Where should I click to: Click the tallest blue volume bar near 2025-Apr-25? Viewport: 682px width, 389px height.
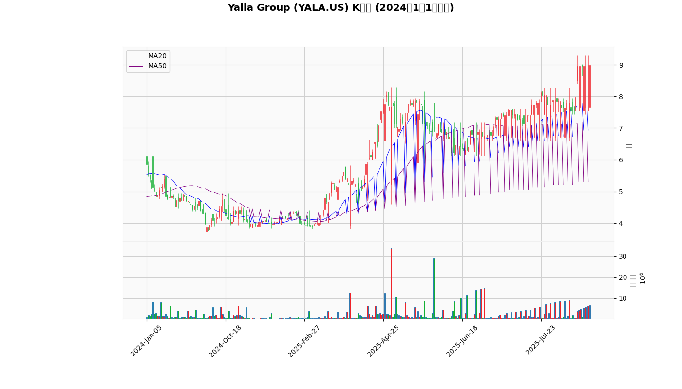(x=391, y=284)
